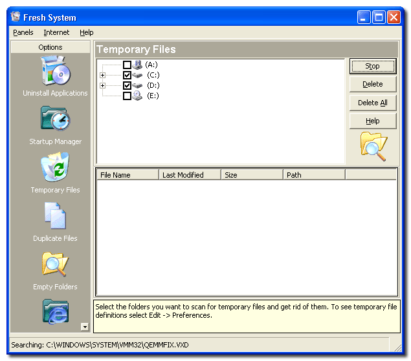Uncheck the (C:) drive checkbox
The height and width of the screenshot is (361, 411).
pyautogui.click(x=127, y=76)
